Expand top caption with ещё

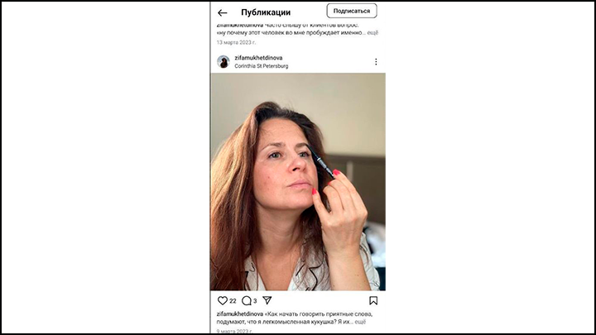click(372, 32)
